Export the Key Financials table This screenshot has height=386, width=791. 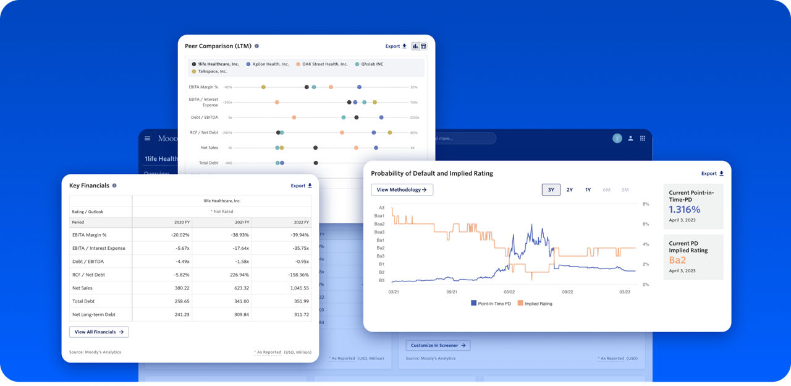click(302, 186)
